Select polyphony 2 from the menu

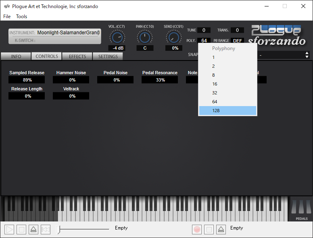tap(227, 66)
